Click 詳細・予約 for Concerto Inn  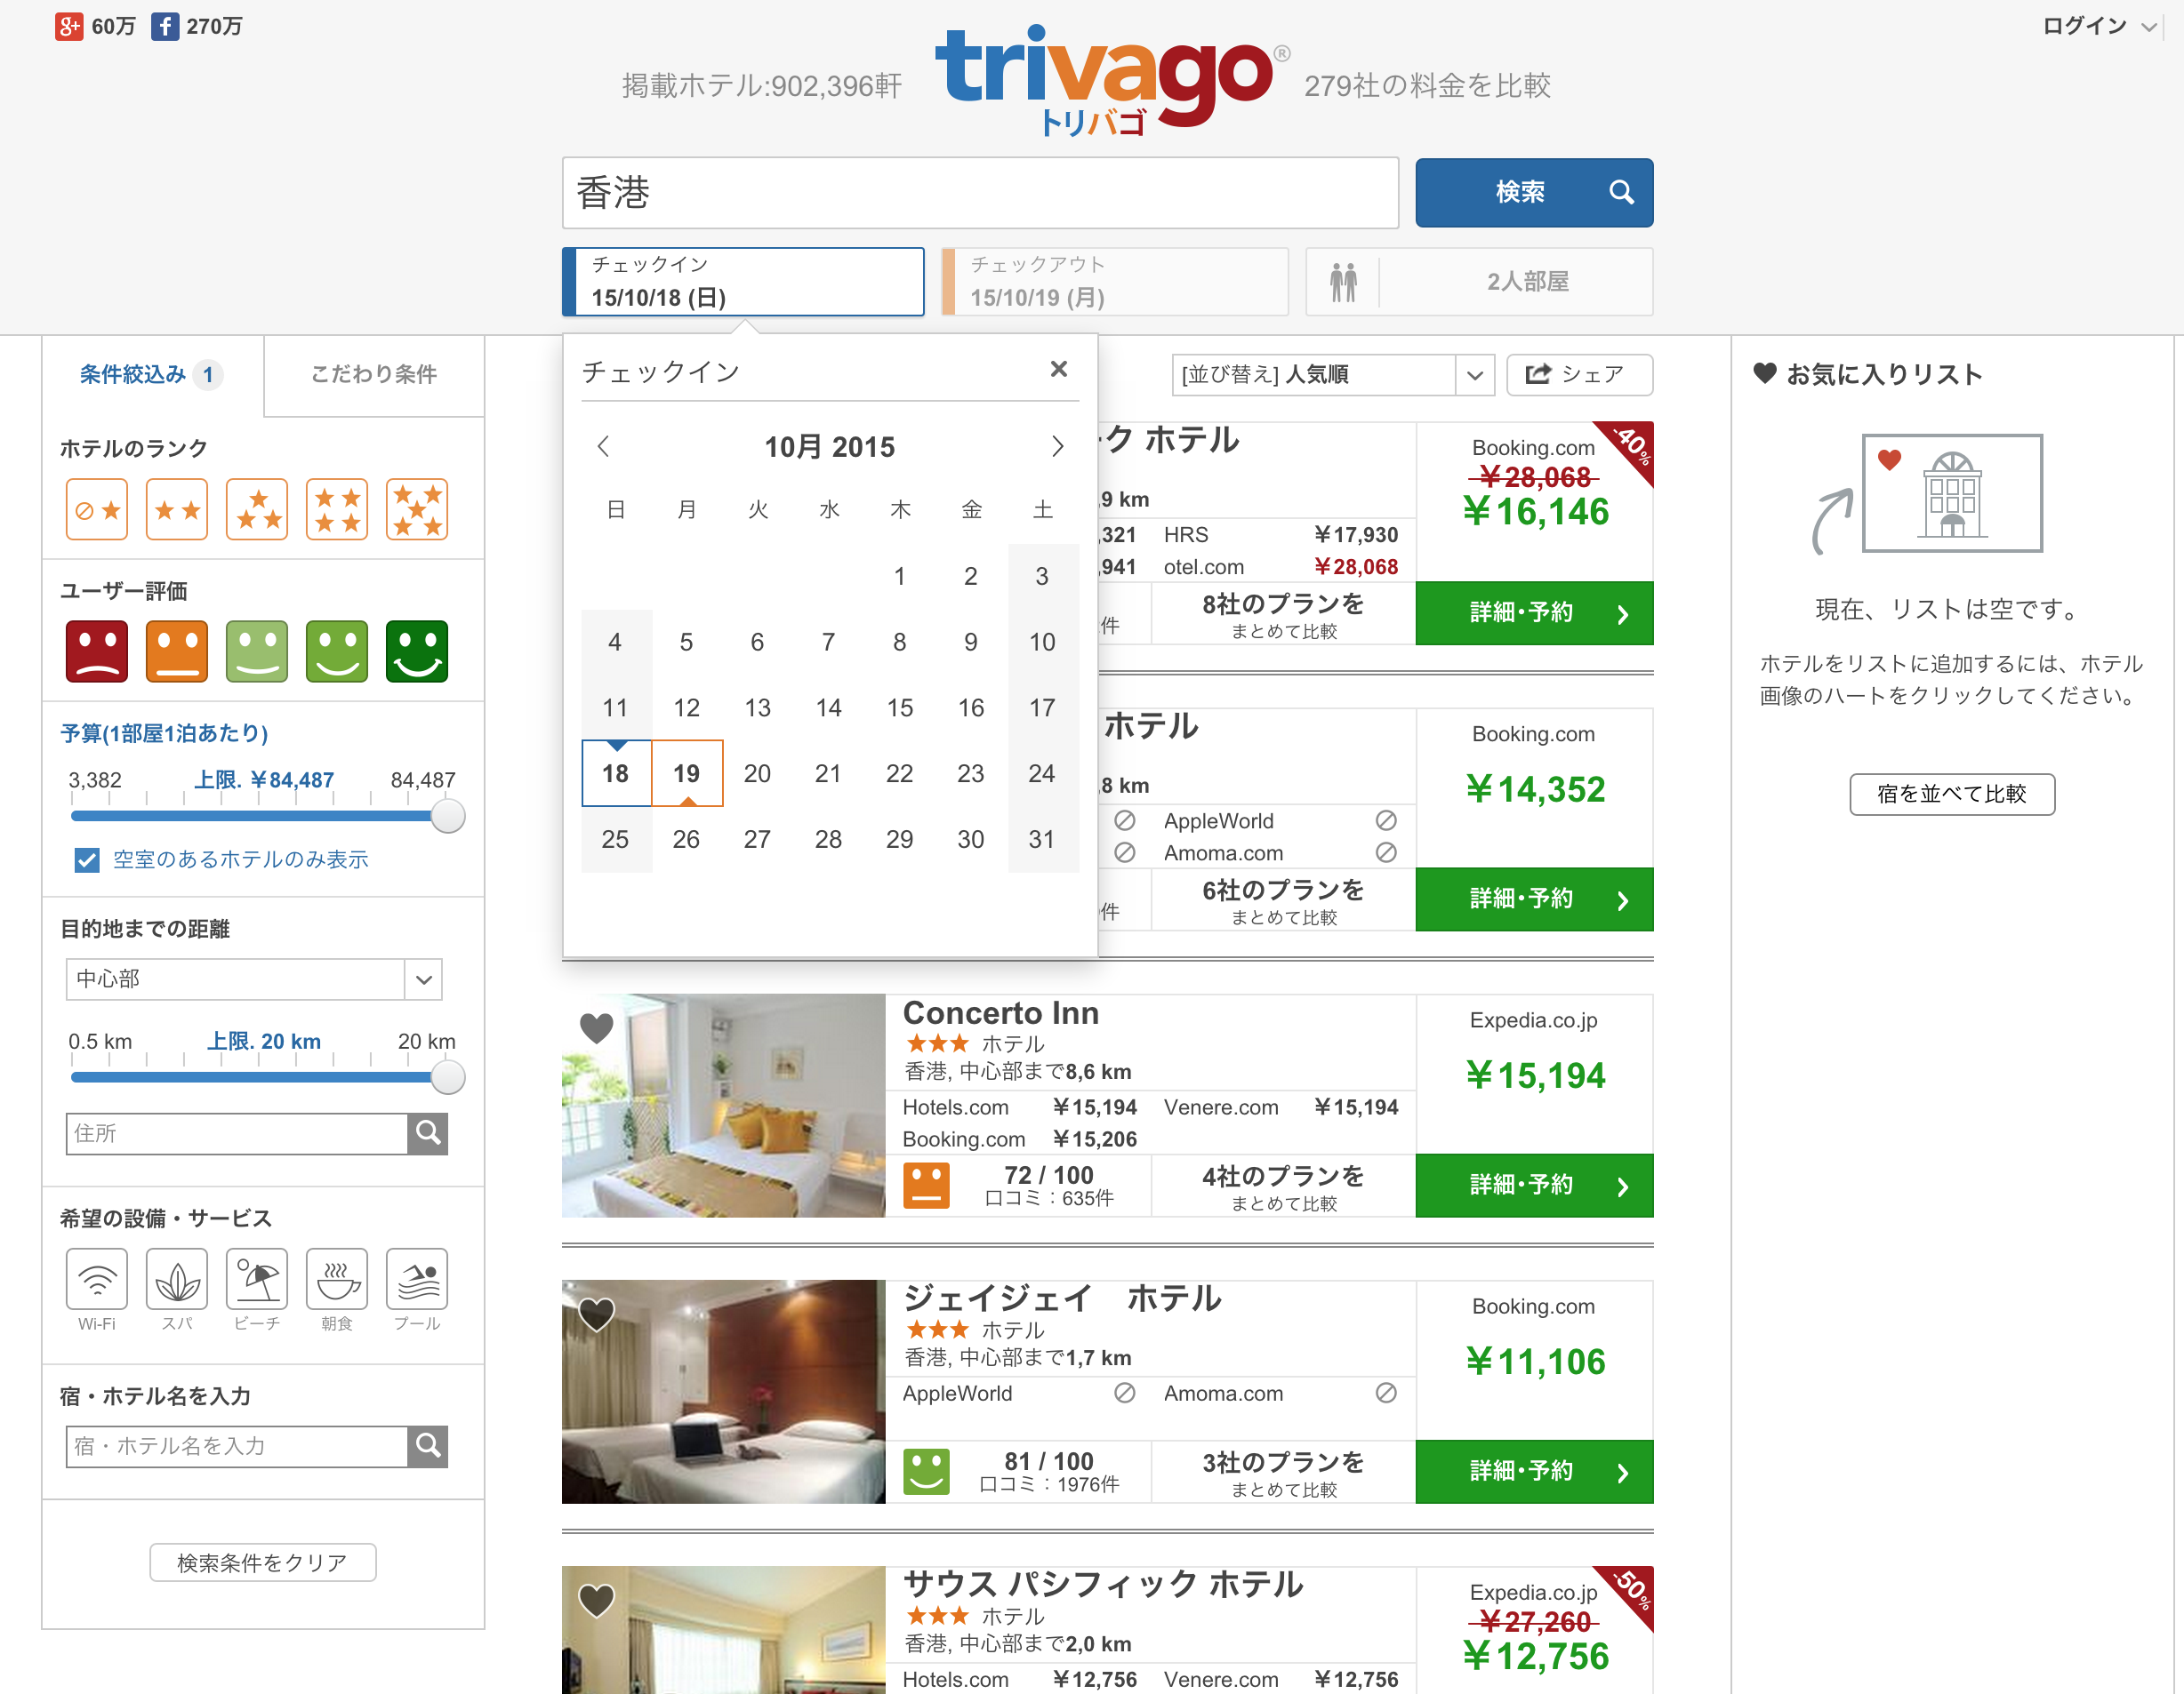pos(1534,1187)
